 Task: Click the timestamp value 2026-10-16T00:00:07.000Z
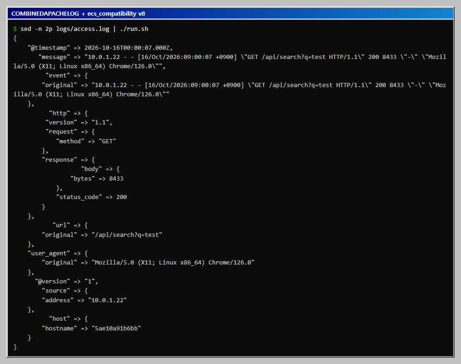coord(127,47)
